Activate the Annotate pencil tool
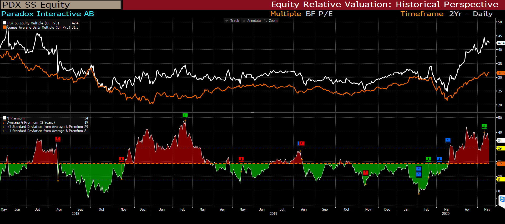 click(251, 21)
